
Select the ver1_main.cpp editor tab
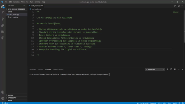point(36,6)
